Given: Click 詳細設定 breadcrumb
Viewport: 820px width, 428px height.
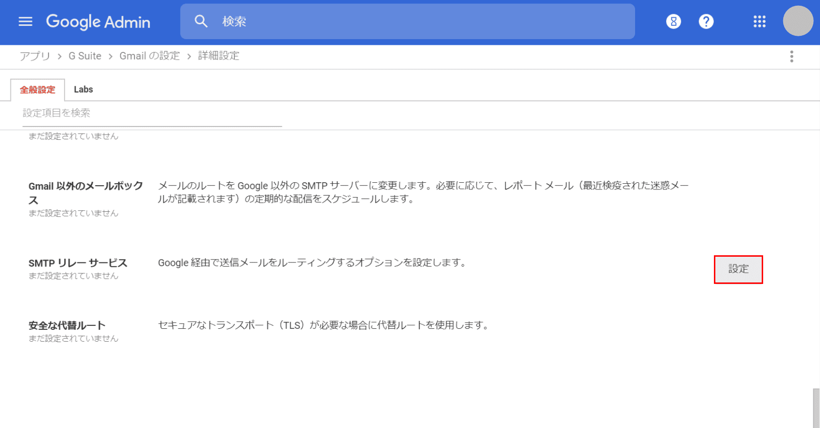Looking at the screenshot, I should click(218, 56).
